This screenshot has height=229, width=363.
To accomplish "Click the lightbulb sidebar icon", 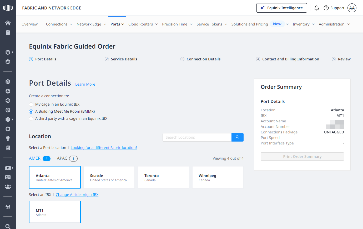I will coord(8,138).
